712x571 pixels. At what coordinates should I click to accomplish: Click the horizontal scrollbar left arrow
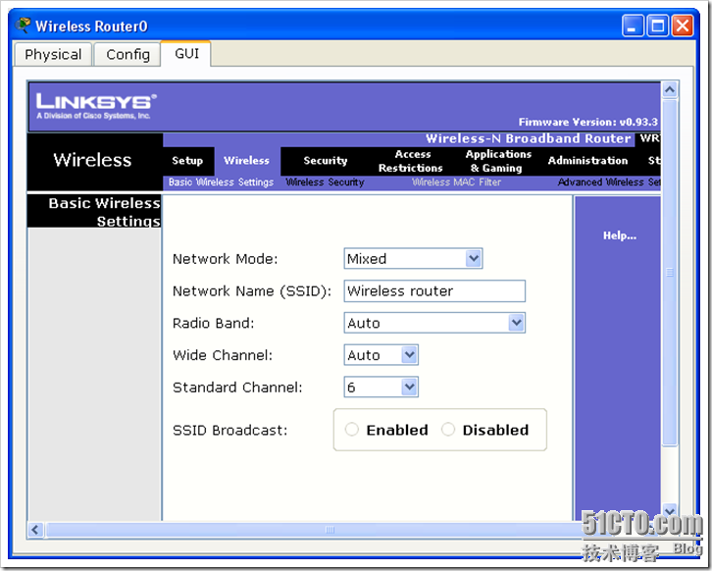coord(35,530)
